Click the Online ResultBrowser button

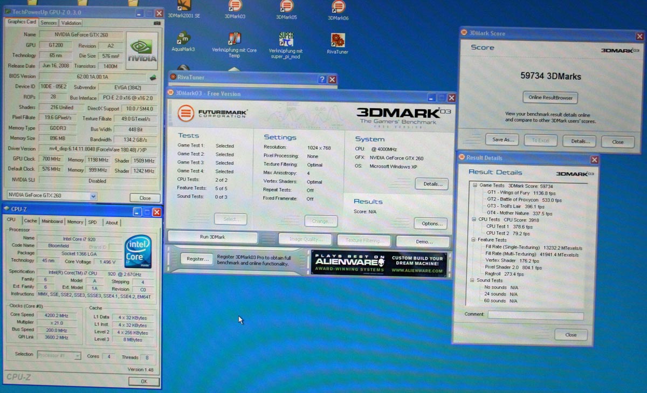(x=550, y=98)
